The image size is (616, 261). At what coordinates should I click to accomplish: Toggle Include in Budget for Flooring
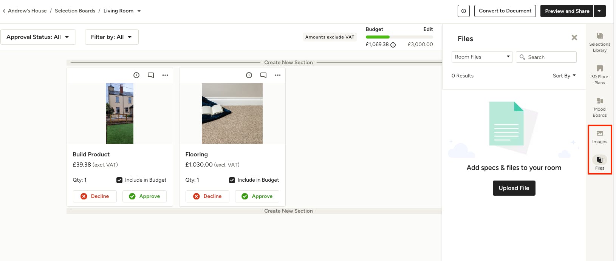tap(232, 180)
